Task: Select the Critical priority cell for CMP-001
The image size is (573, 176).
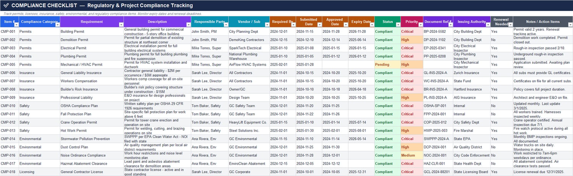Action: (x=412, y=32)
